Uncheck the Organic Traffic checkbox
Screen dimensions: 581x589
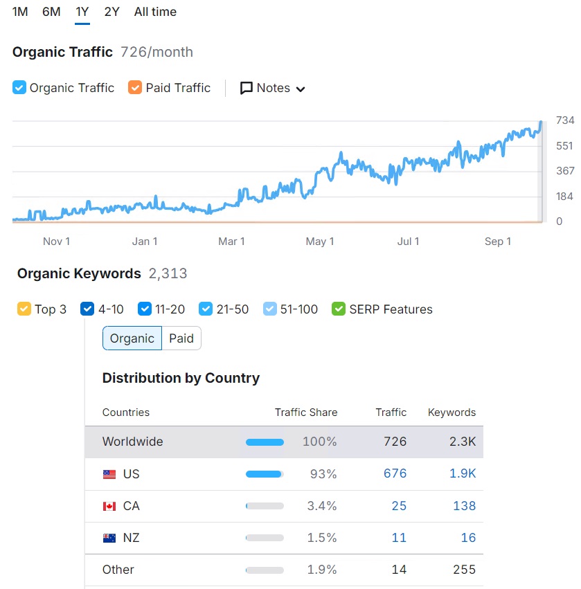pos(19,87)
